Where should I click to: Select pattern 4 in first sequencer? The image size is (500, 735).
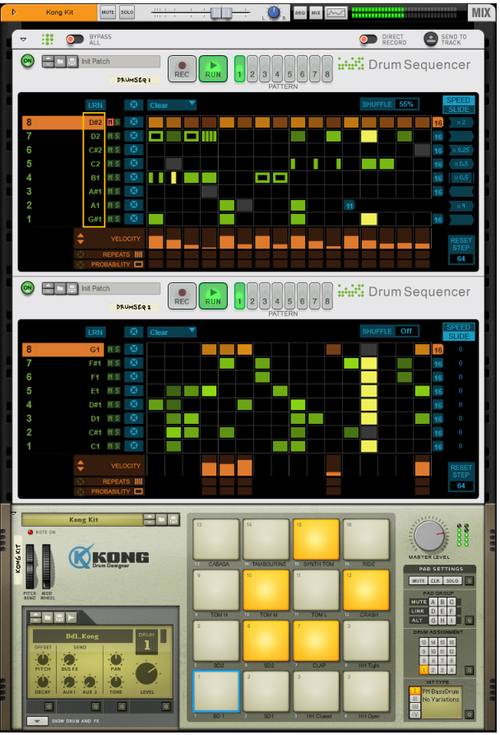pos(277,74)
